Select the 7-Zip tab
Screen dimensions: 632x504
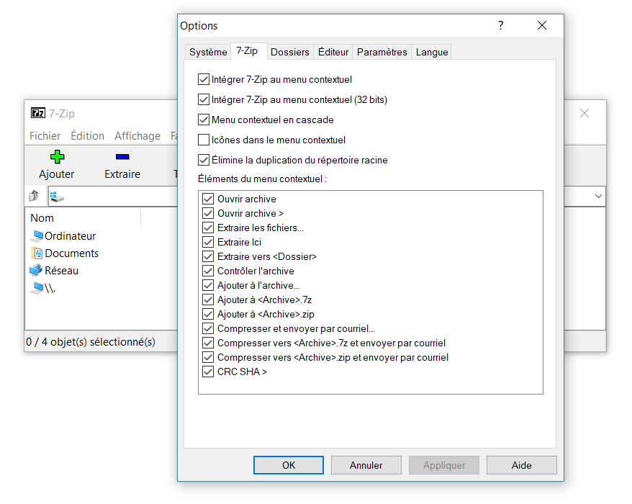coord(247,51)
